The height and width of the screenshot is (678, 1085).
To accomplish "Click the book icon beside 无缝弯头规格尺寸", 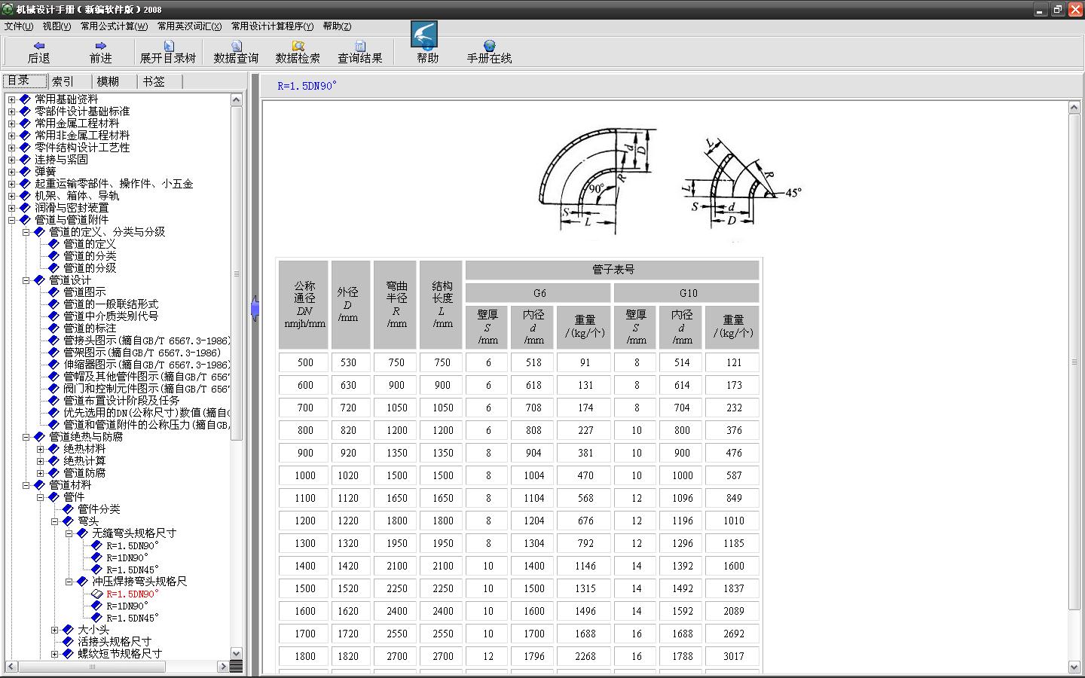I will pyautogui.click(x=82, y=533).
